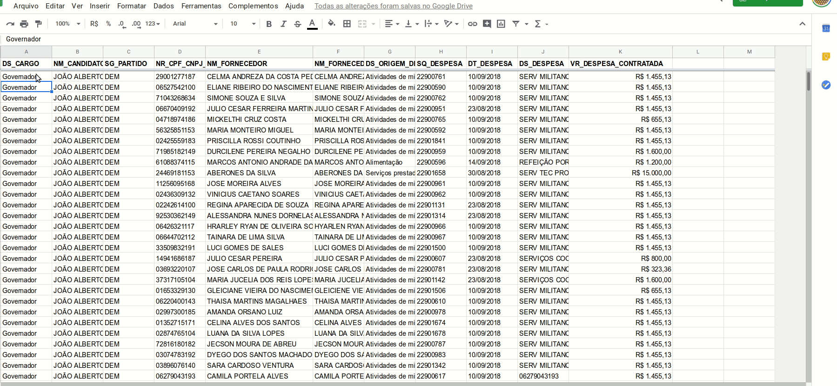Select the paint format tool

(x=39, y=24)
